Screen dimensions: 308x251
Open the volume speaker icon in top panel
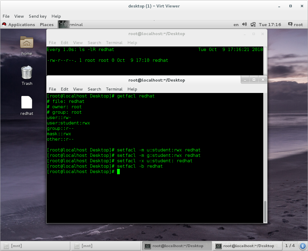coord(244,25)
